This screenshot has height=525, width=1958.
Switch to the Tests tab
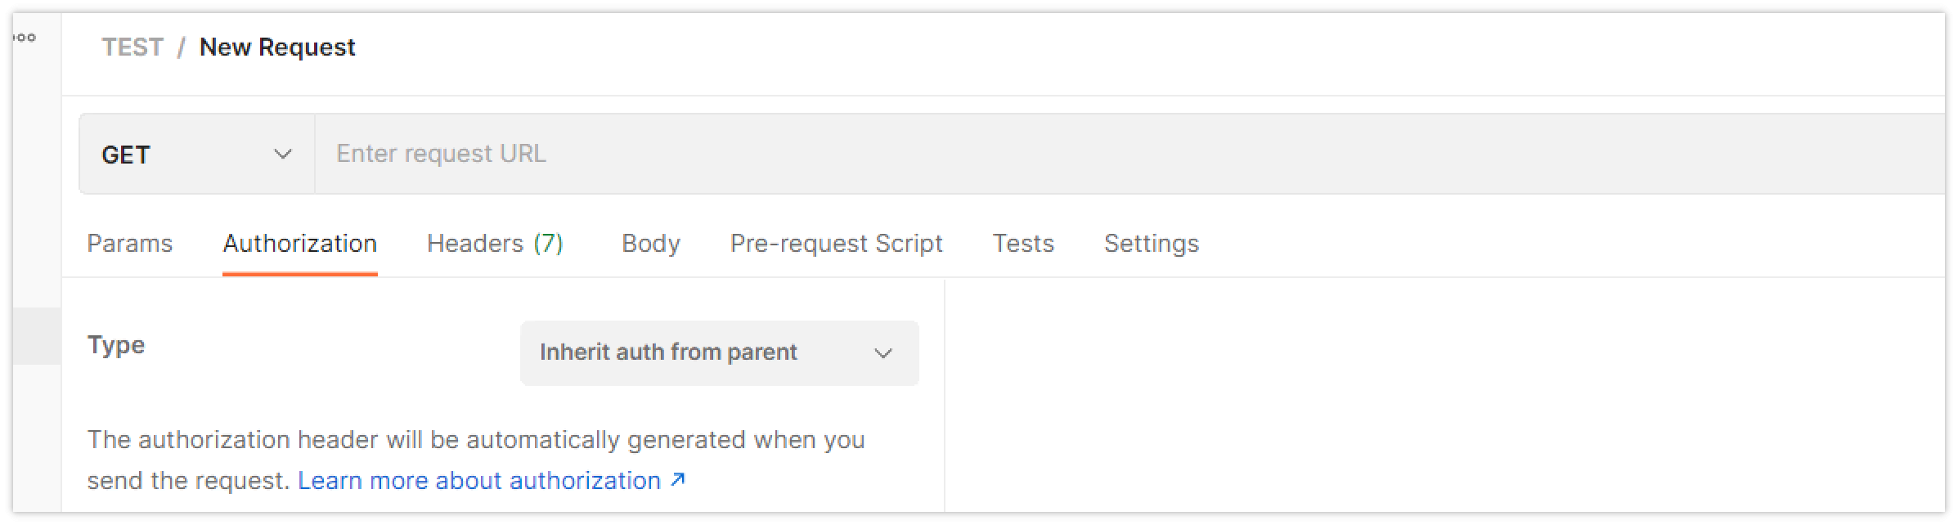click(1023, 244)
